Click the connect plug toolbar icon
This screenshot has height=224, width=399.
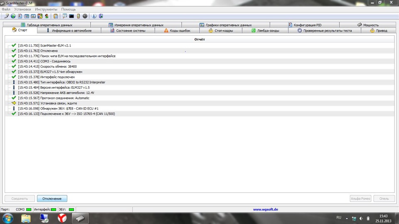tap(6, 16)
